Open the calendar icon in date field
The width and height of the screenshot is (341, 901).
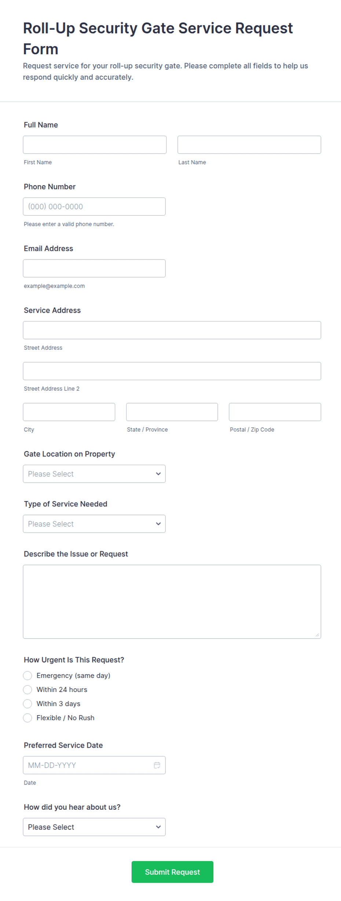[157, 765]
